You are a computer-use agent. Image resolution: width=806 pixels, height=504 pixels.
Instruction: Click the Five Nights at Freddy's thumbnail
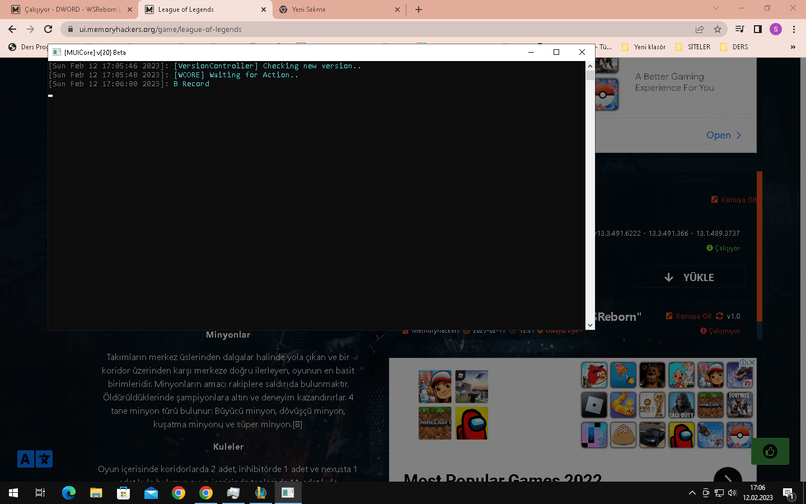[652, 375]
